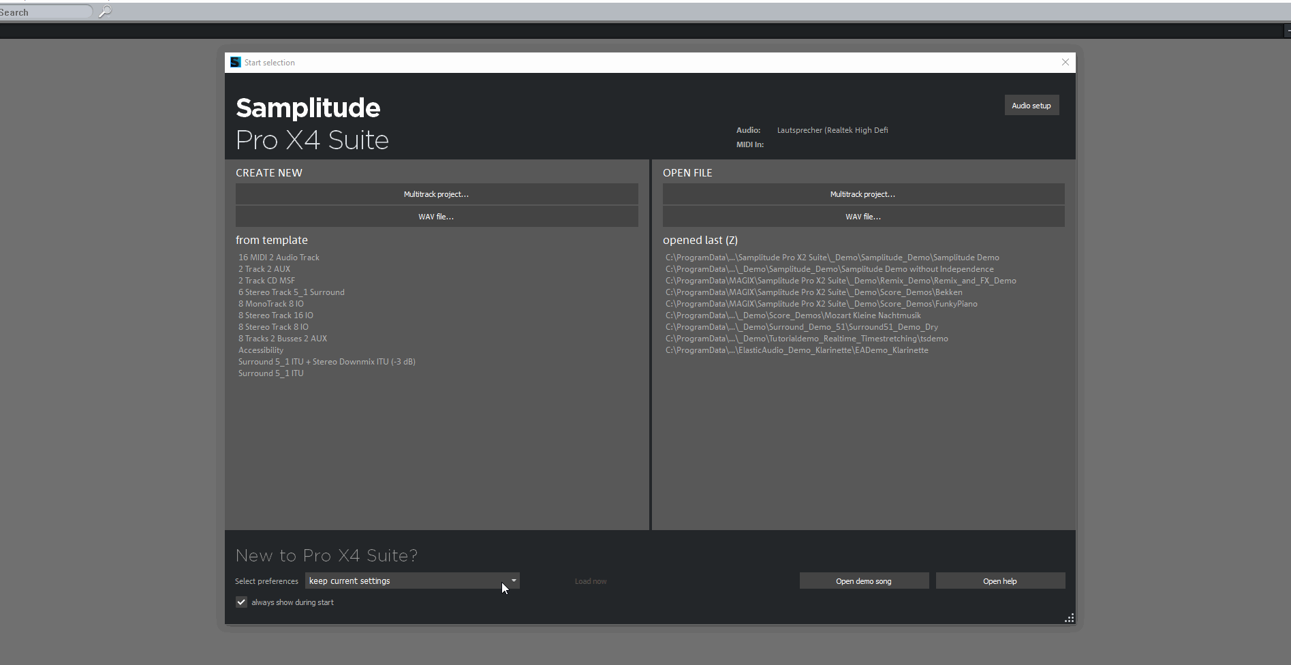Select the 8 MonoTrack 8 IO template

click(x=271, y=304)
